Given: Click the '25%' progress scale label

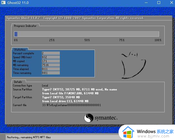Looking at the screenshot, I should click(x=52, y=40).
